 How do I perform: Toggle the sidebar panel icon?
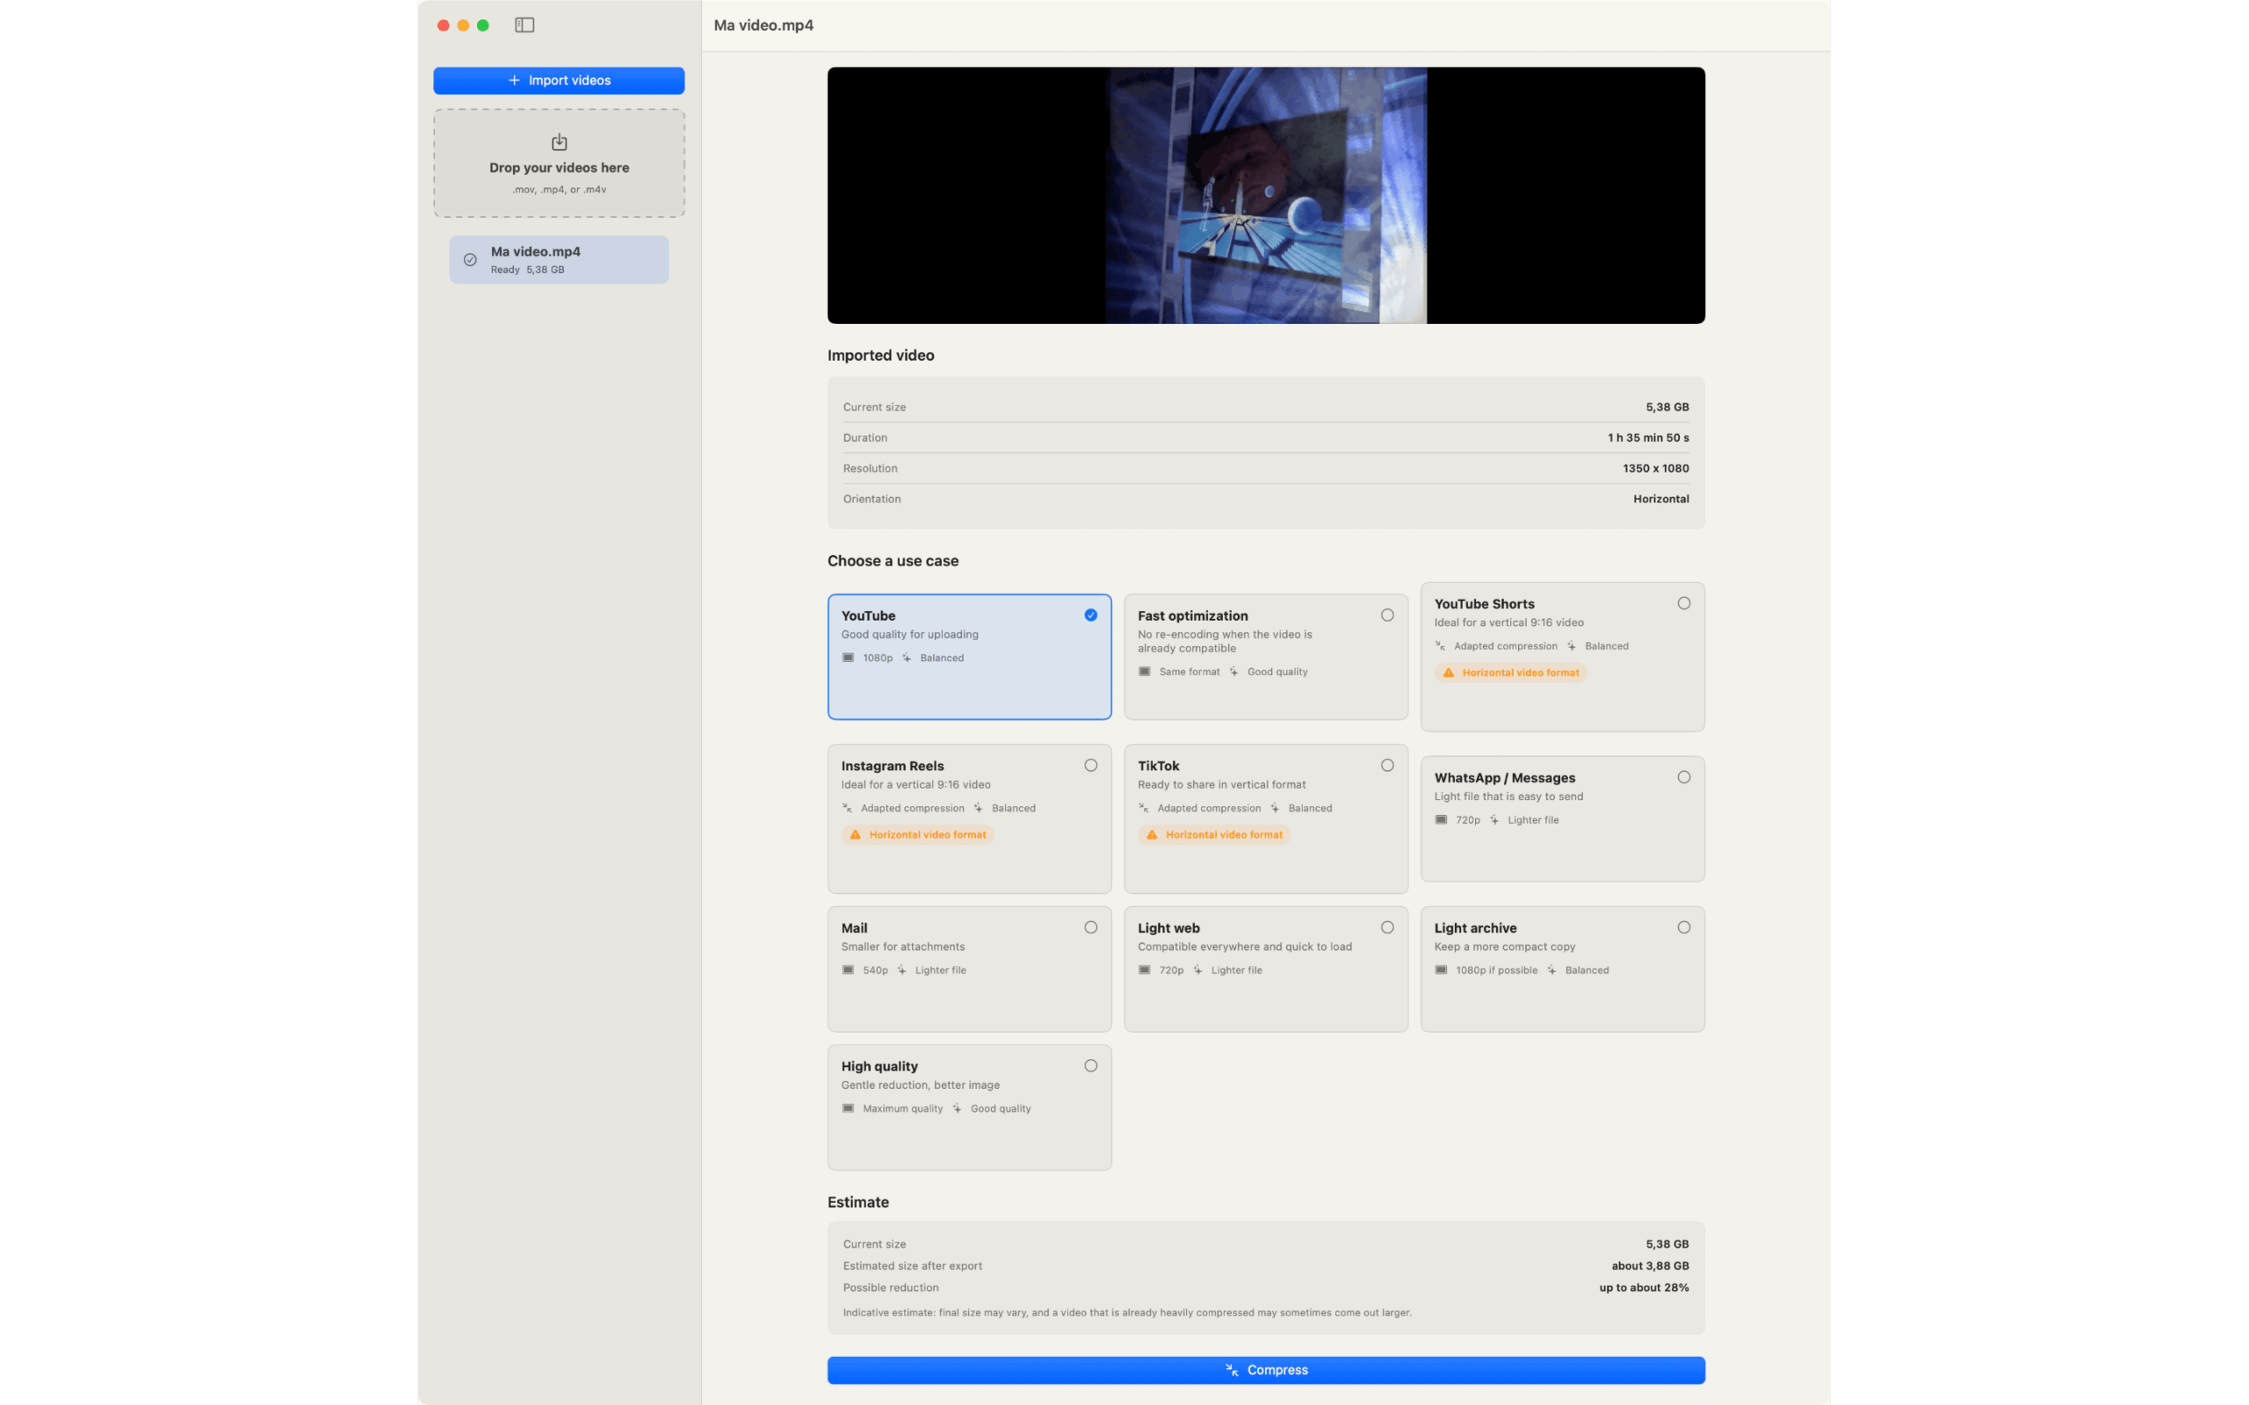point(524,25)
